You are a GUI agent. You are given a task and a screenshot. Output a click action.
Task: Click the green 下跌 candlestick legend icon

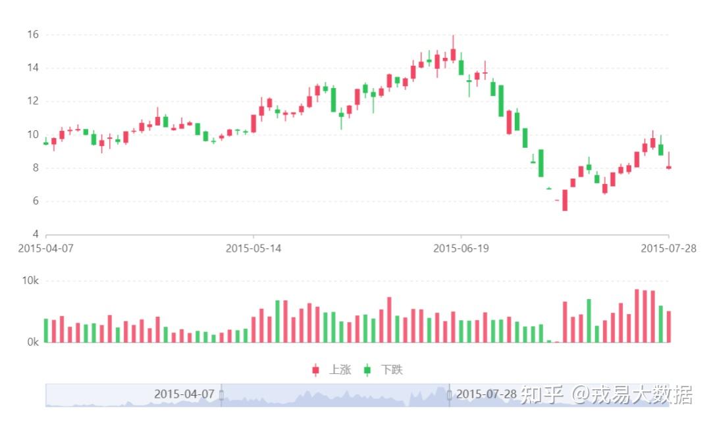(367, 369)
